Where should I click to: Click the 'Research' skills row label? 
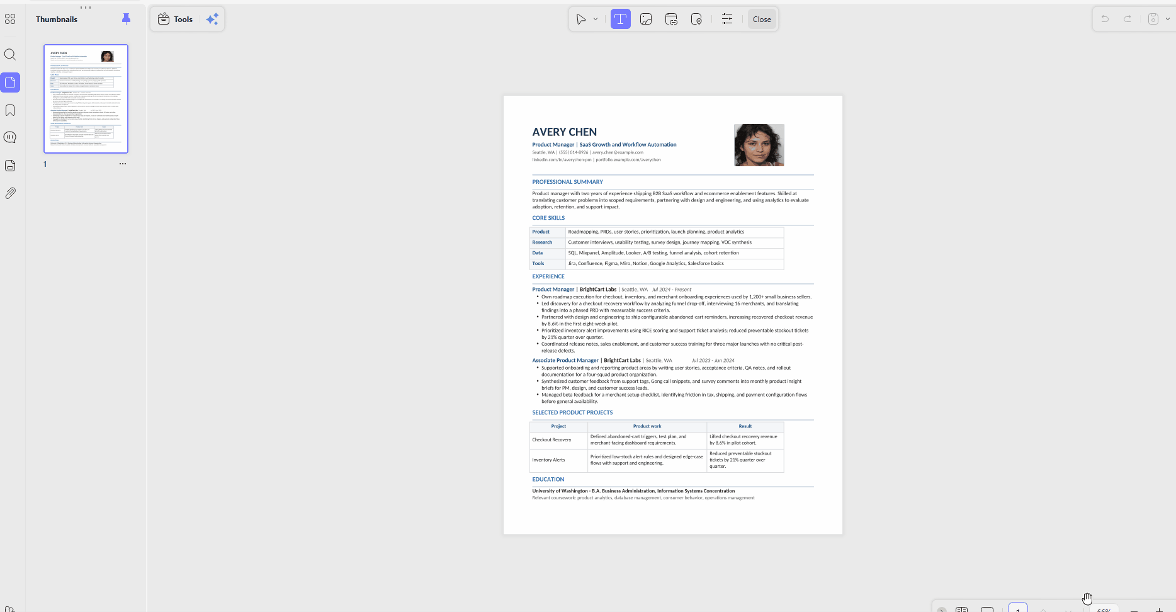(x=542, y=242)
